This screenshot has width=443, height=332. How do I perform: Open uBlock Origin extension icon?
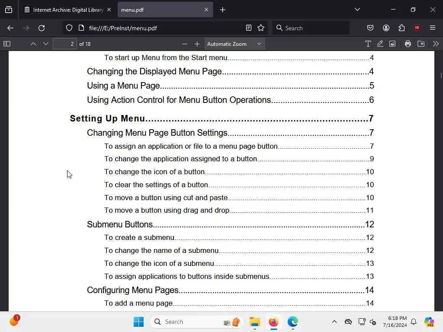[417, 28]
